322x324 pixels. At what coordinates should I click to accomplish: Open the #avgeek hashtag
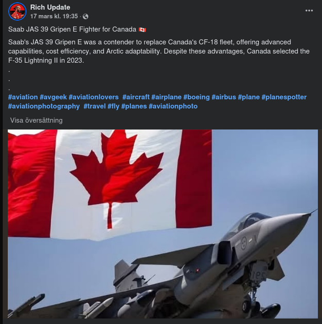pos(53,97)
